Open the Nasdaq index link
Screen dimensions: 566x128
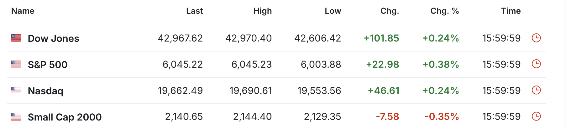coord(45,91)
